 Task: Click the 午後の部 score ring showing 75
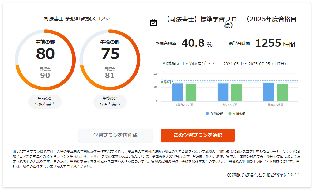point(110,60)
